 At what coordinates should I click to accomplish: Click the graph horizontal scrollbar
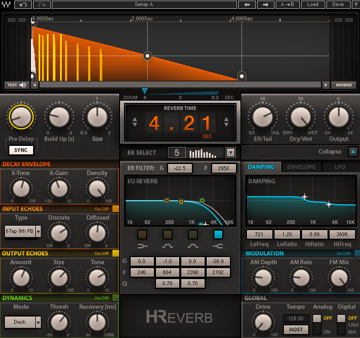[180, 85]
